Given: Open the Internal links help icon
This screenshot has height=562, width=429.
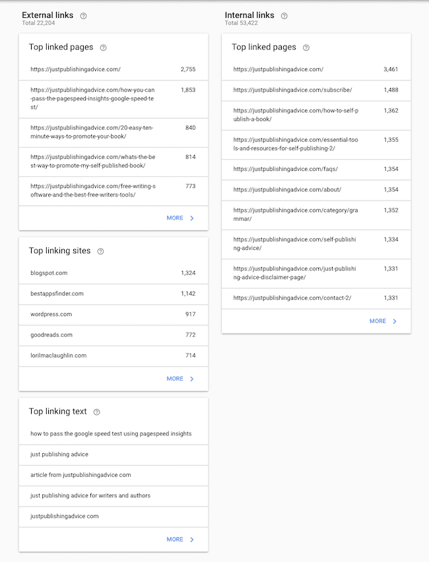Looking at the screenshot, I should pyautogui.click(x=284, y=15).
